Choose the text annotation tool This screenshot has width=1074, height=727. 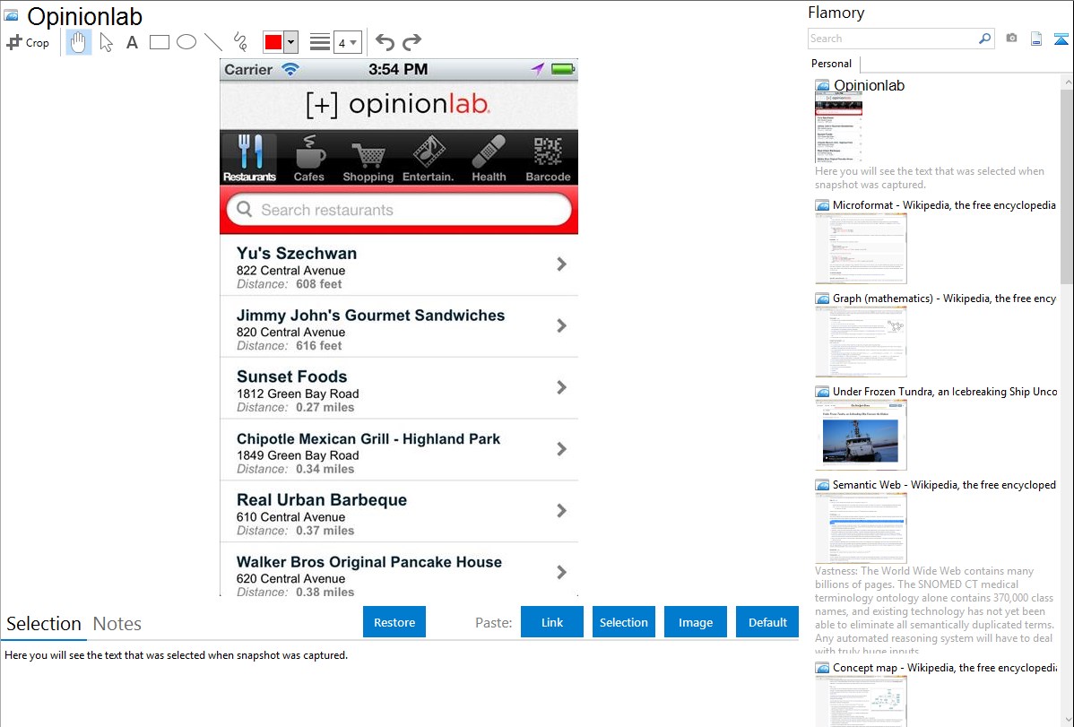click(132, 42)
